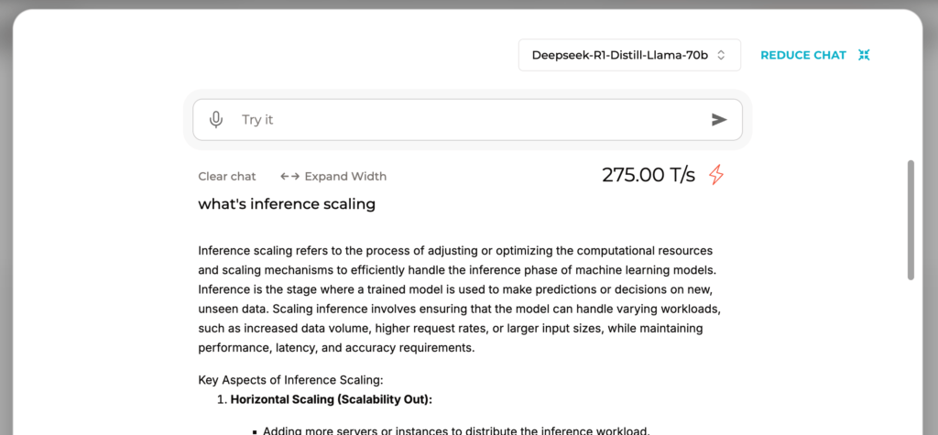Select the bold "Horizontal Scaling" list item
The image size is (938, 435).
coord(331,399)
